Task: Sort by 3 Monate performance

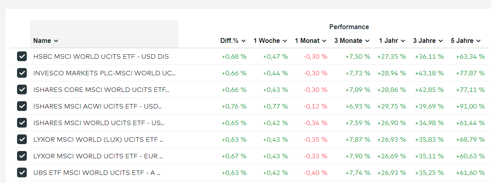Action: [352, 40]
